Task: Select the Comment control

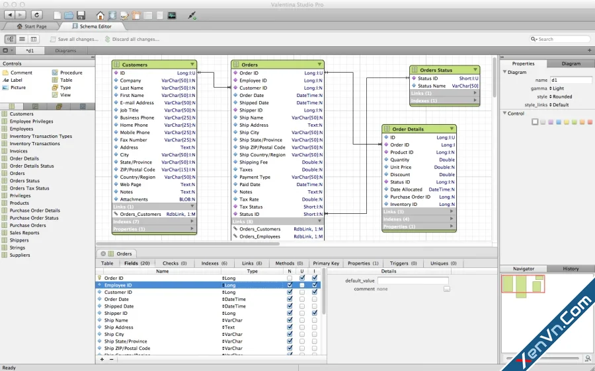Action: pyautogui.click(x=17, y=73)
